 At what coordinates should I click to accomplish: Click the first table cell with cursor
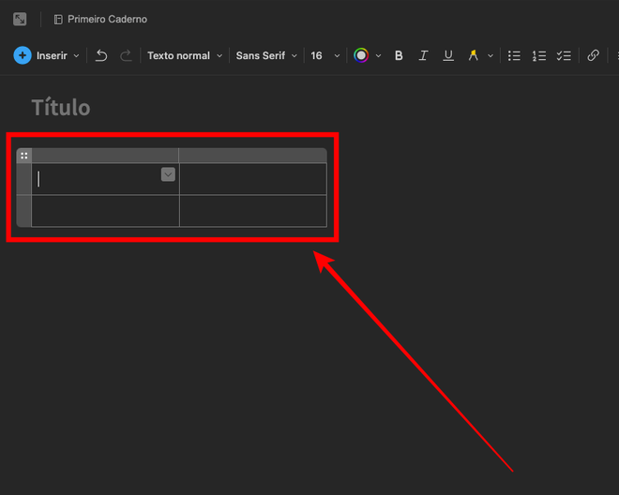[105, 179]
